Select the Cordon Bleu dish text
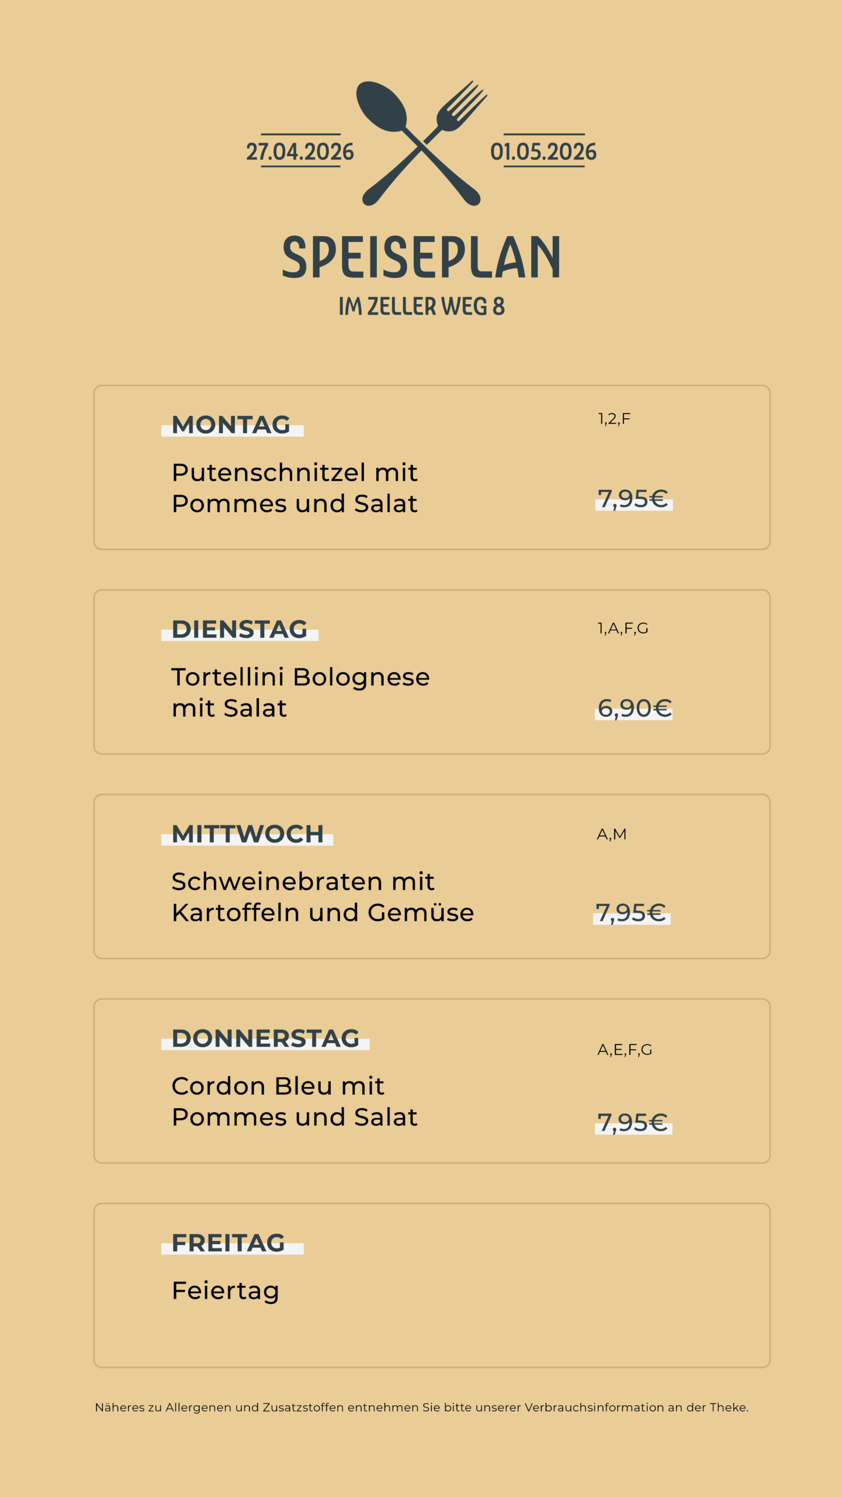Screen dimensions: 842x1497 tap(294, 1101)
